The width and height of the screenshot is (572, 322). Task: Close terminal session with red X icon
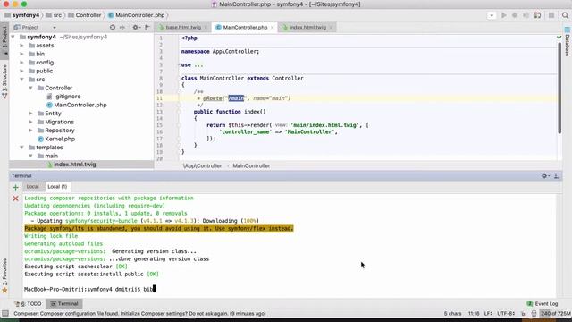[15, 199]
